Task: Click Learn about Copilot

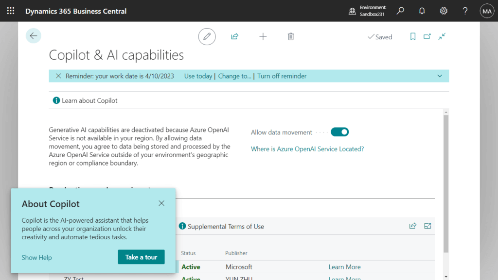Action: click(x=85, y=100)
